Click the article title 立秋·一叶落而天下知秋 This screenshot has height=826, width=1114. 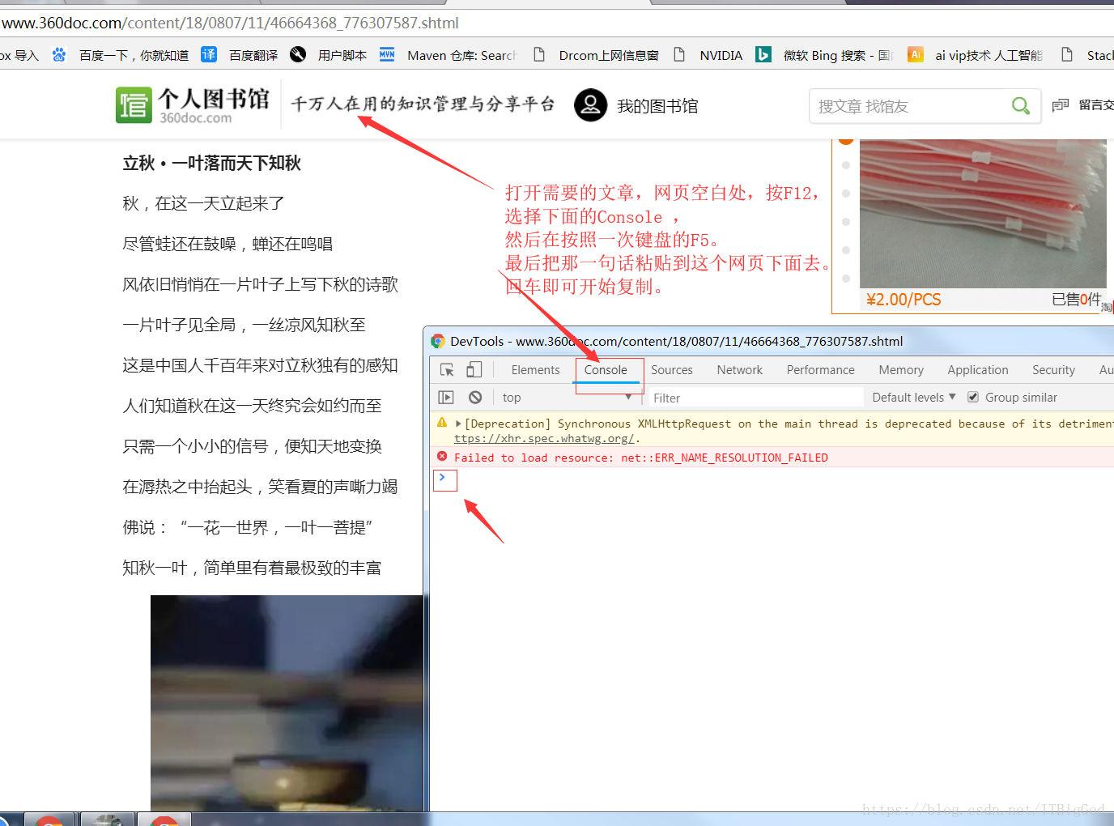tap(212, 164)
